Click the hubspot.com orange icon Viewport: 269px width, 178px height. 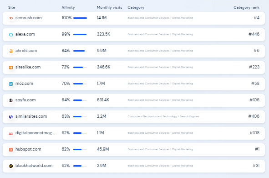click(11, 150)
